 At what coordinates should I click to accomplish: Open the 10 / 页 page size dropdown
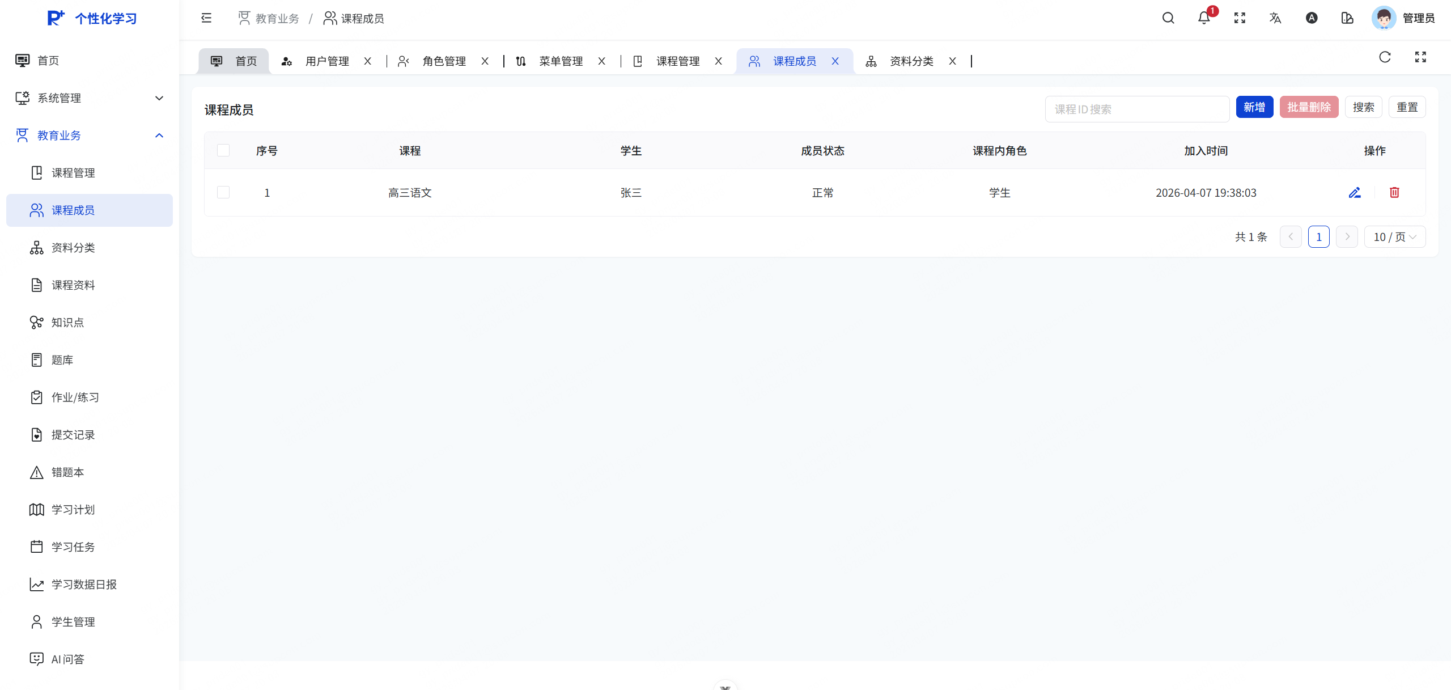[x=1394, y=237]
